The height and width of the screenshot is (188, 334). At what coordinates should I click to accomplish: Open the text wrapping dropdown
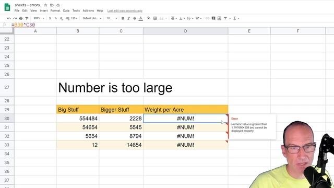tap(190, 18)
